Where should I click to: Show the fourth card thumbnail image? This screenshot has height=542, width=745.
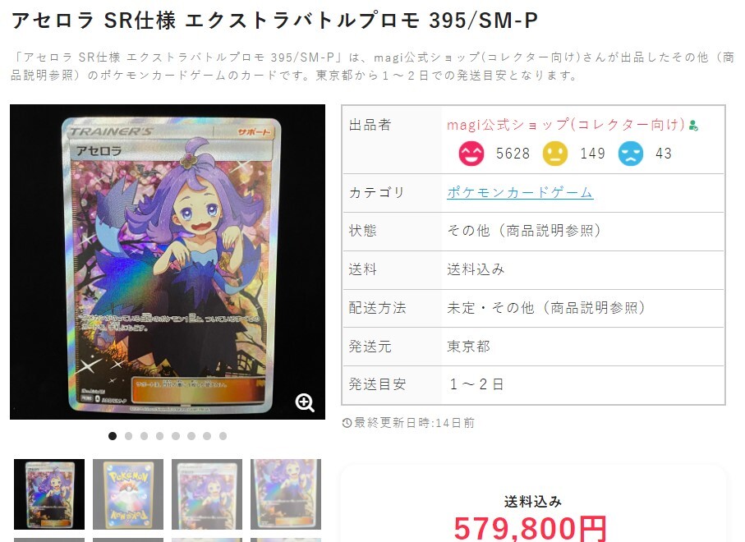286,494
